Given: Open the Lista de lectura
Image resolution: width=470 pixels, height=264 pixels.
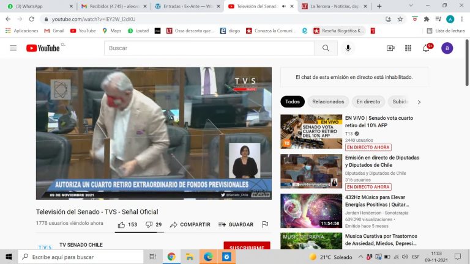Looking at the screenshot, I should [x=446, y=31].
